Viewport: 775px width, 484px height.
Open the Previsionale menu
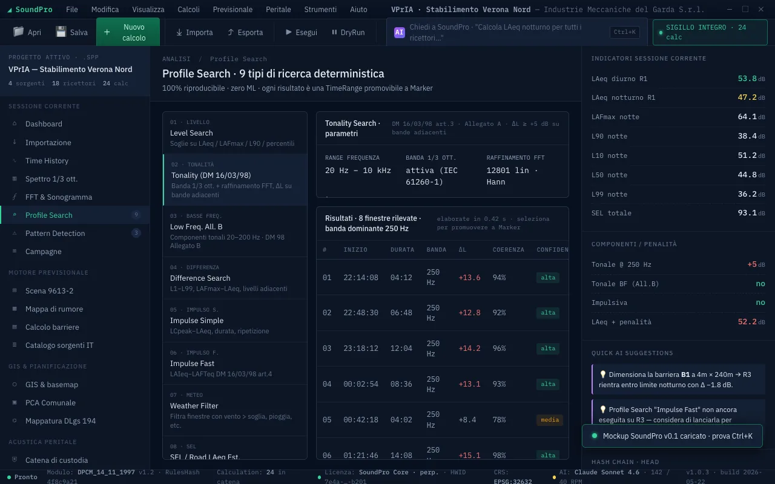coord(232,10)
